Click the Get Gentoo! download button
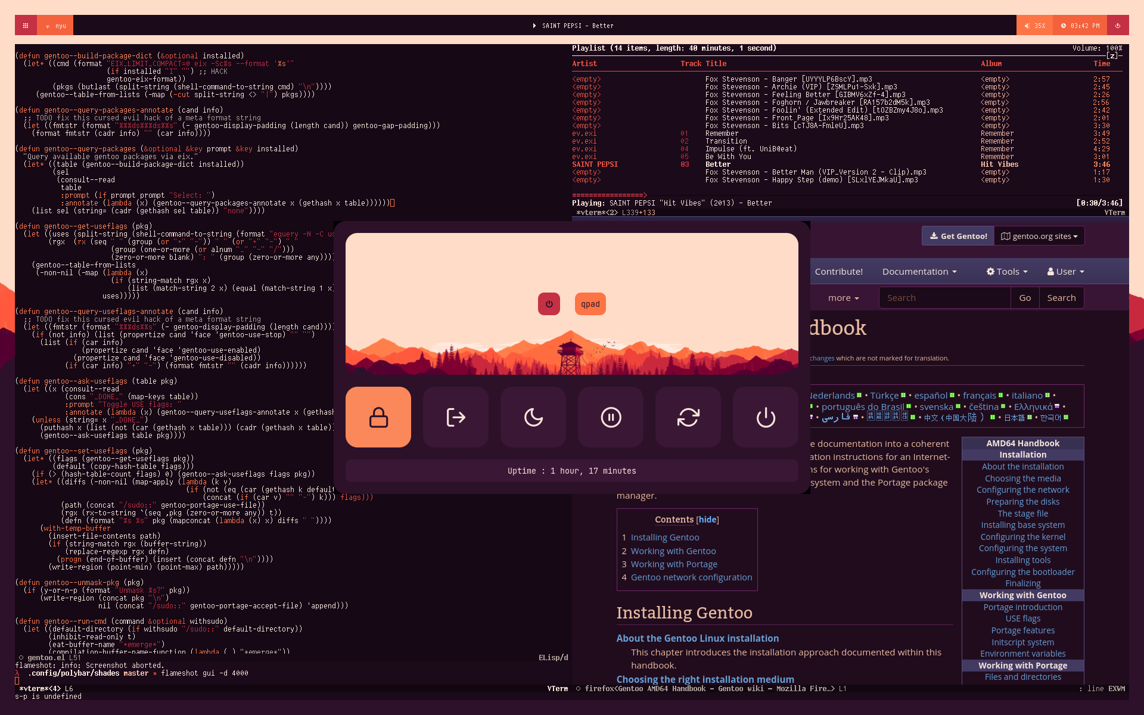Viewport: 1144px width, 715px height. pyautogui.click(x=958, y=236)
